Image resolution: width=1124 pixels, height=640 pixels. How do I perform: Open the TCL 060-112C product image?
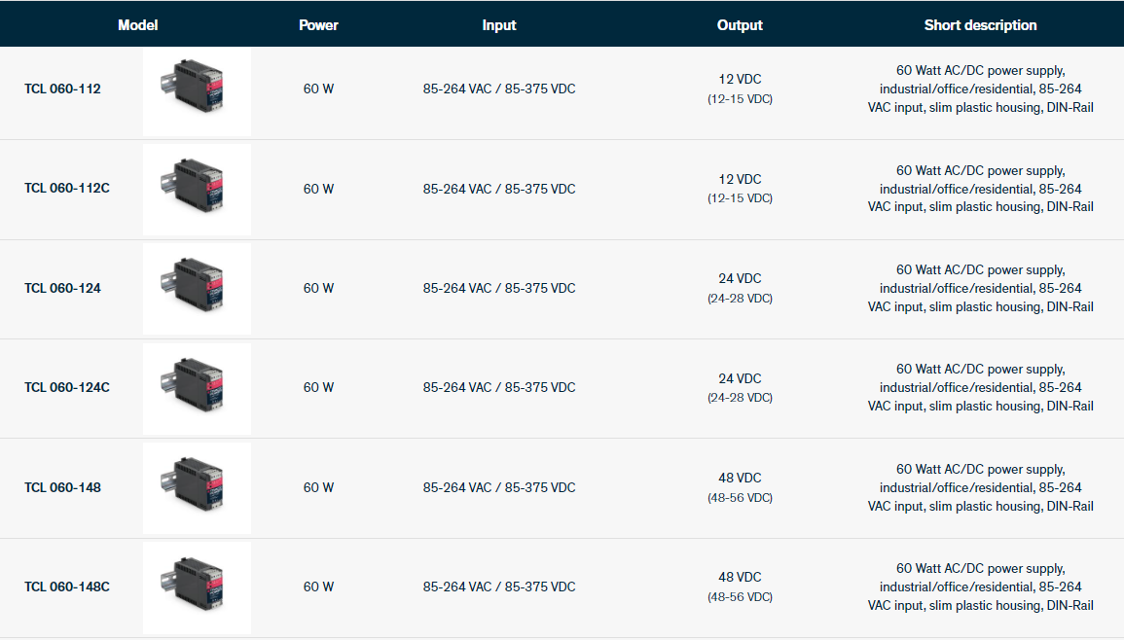click(x=197, y=189)
